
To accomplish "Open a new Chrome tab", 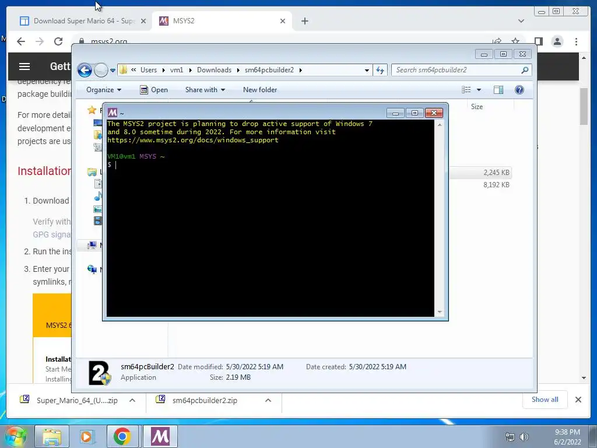I will tap(304, 21).
